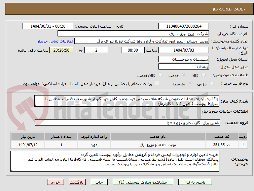Select the کالا/خدمت radio button
The image size is (254, 191).
pos(160,75)
